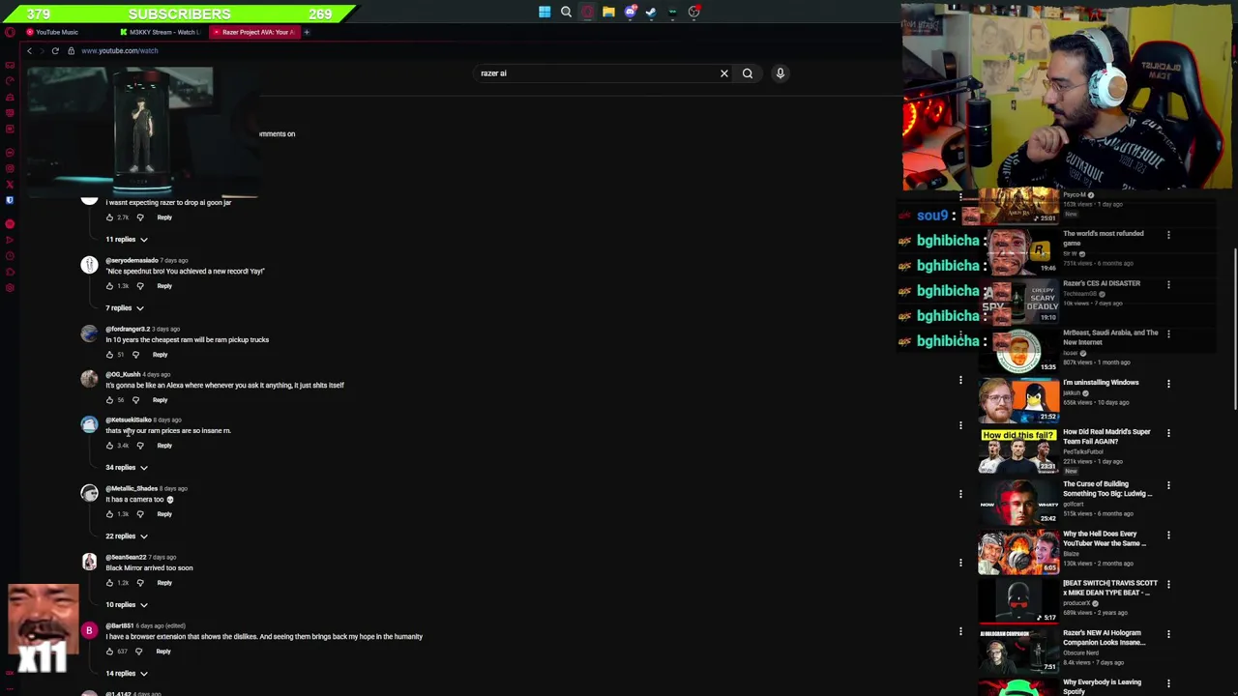Like the 'Black Mirror arrived too soon' comment

(x=109, y=583)
